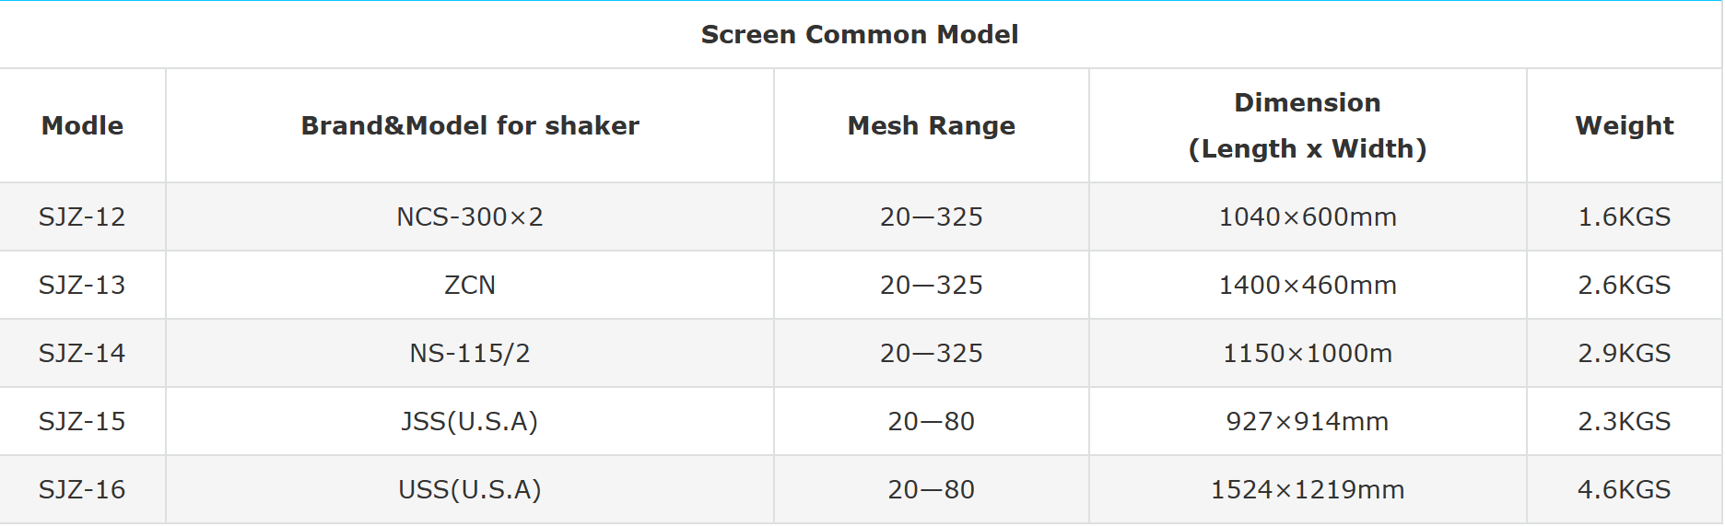Click the JSS(U.S.A) shaker cell
This screenshot has width=1725, height=527.
(x=470, y=421)
